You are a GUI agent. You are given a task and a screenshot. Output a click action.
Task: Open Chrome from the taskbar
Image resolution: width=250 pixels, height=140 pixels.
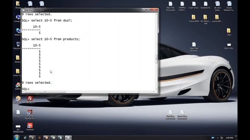click(x=32, y=138)
